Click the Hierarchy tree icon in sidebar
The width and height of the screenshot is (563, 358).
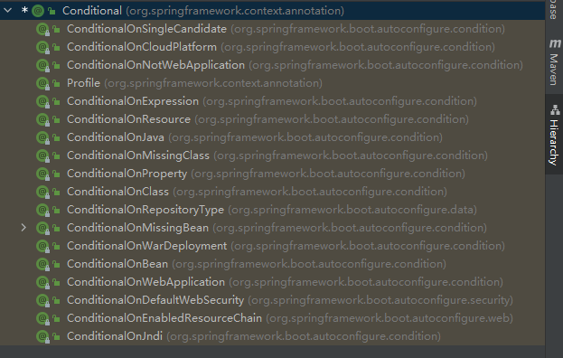555,110
